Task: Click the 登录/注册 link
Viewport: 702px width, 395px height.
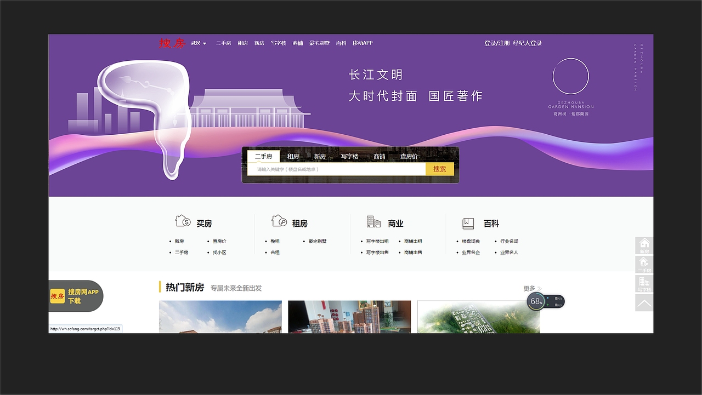Action: coord(496,42)
